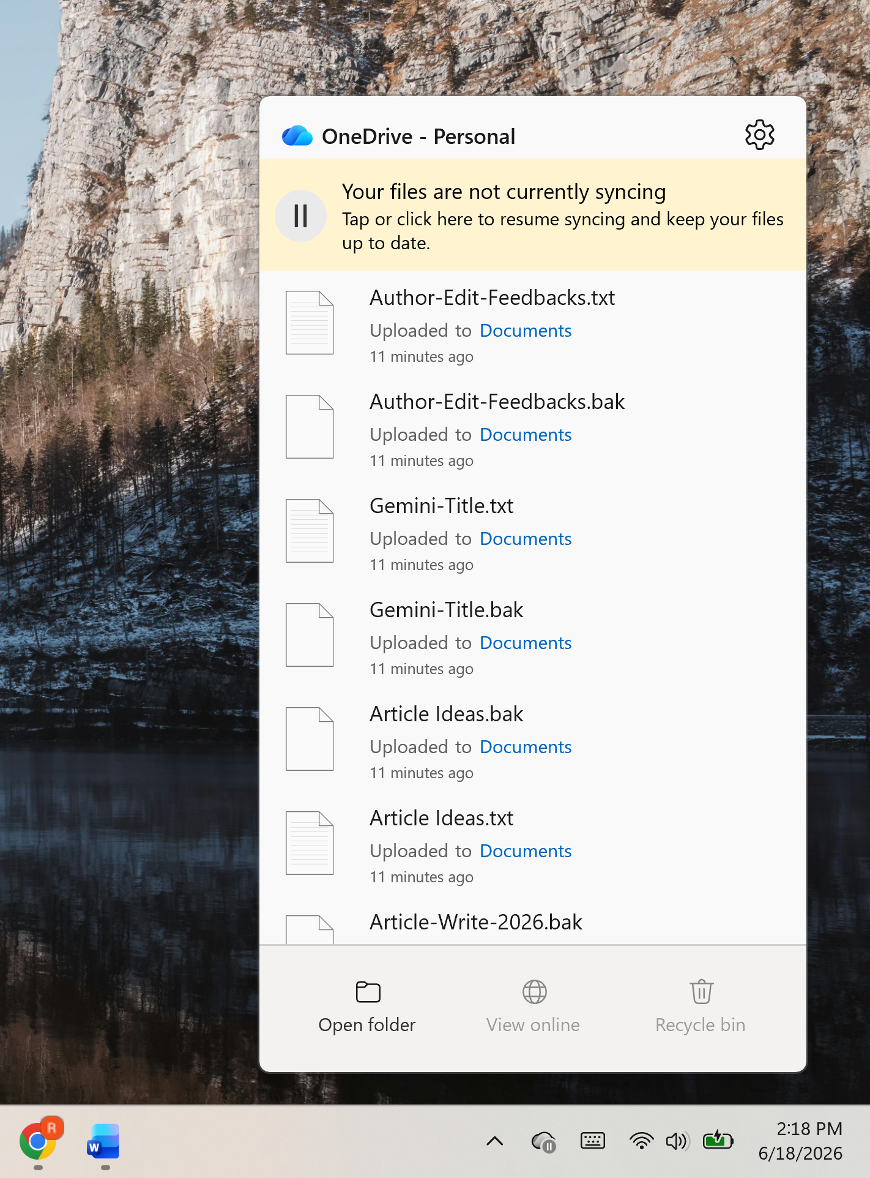Open Documents link under Gemini-Title.bak

coord(526,643)
